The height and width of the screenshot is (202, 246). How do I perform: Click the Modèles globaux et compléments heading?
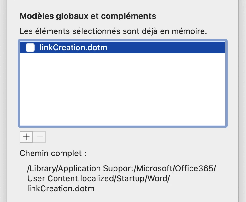[88, 16]
